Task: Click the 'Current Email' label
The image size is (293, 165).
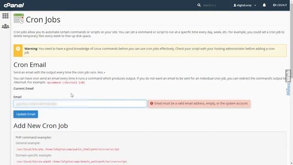Action: [x=23, y=88]
